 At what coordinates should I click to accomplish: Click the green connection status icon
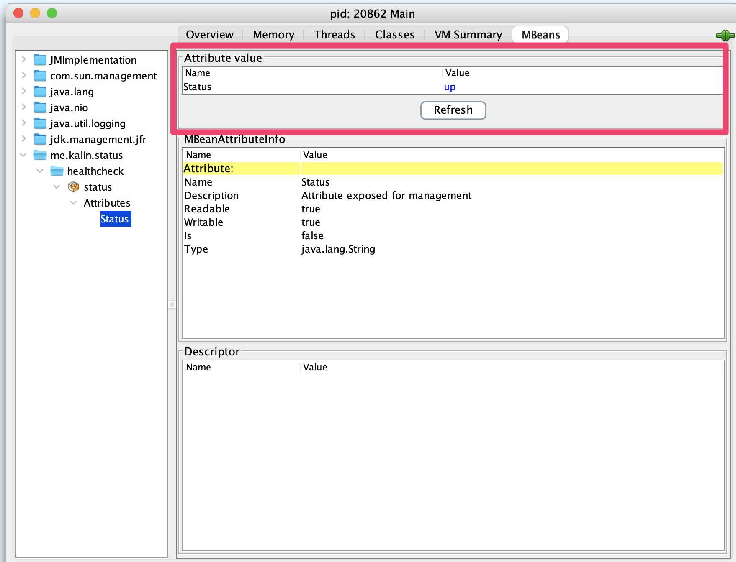pos(725,36)
